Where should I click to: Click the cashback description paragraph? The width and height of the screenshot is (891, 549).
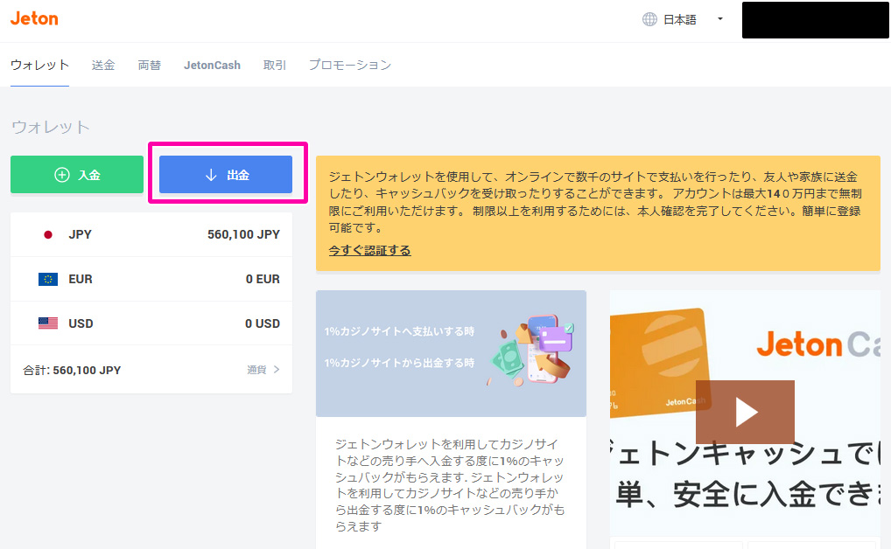coord(450,485)
